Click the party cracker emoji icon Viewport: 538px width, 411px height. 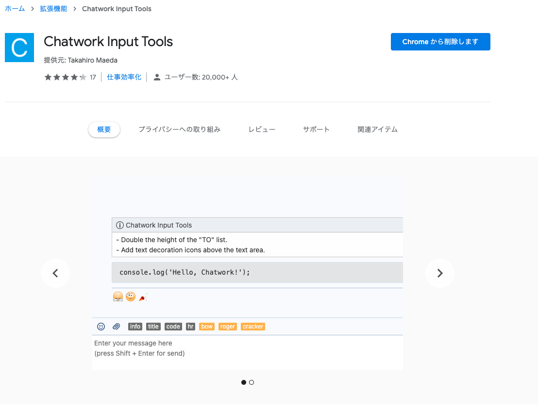coord(142,296)
